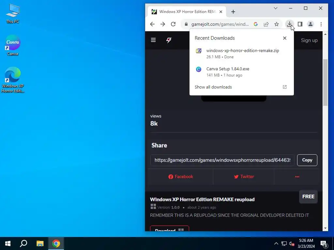Image resolution: width=334 pixels, height=250 pixels.
Task: Click scrollbar up arrow
Action: [x=325, y=34]
